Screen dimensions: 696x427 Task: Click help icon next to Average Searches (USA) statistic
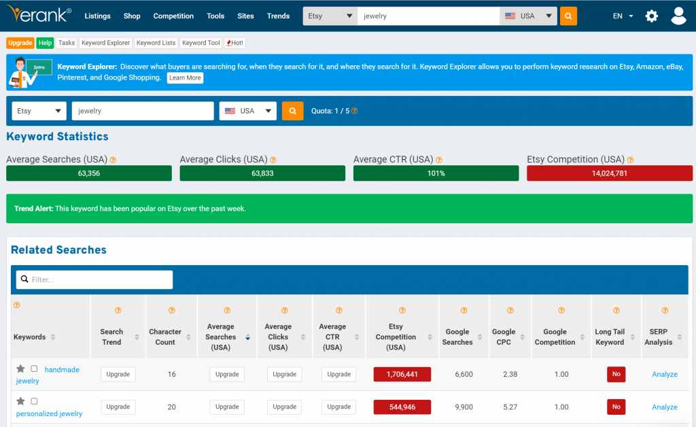114,160
